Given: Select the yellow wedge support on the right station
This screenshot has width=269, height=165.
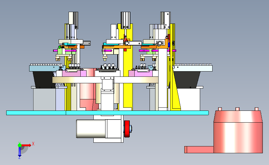Looking at the screenshot, I should tap(177, 89).
